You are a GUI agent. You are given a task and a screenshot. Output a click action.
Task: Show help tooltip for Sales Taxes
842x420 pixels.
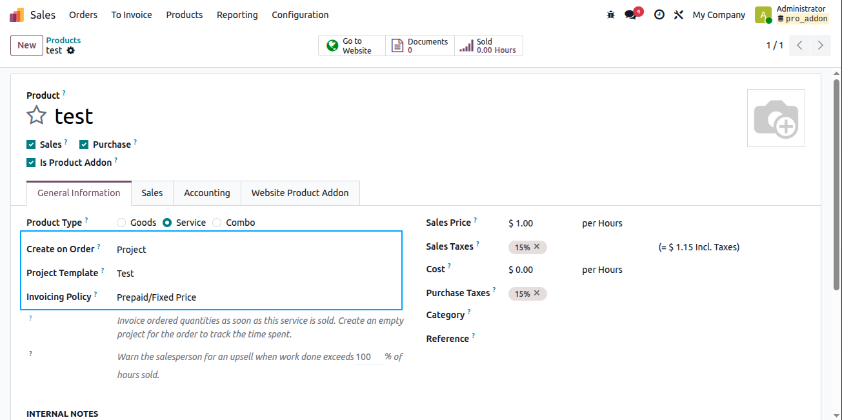pos(478,245)
